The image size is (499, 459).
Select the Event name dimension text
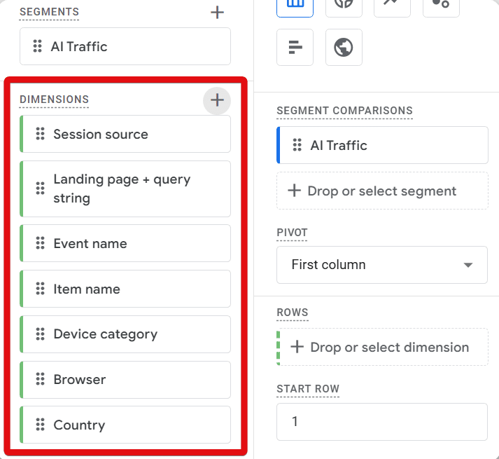[x=90, y=244]
